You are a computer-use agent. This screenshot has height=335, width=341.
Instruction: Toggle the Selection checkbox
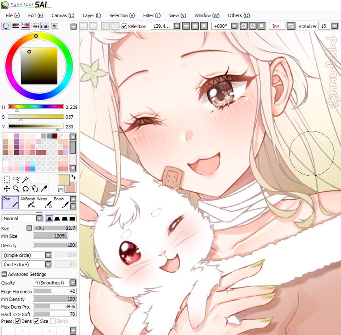pos(124,26)
